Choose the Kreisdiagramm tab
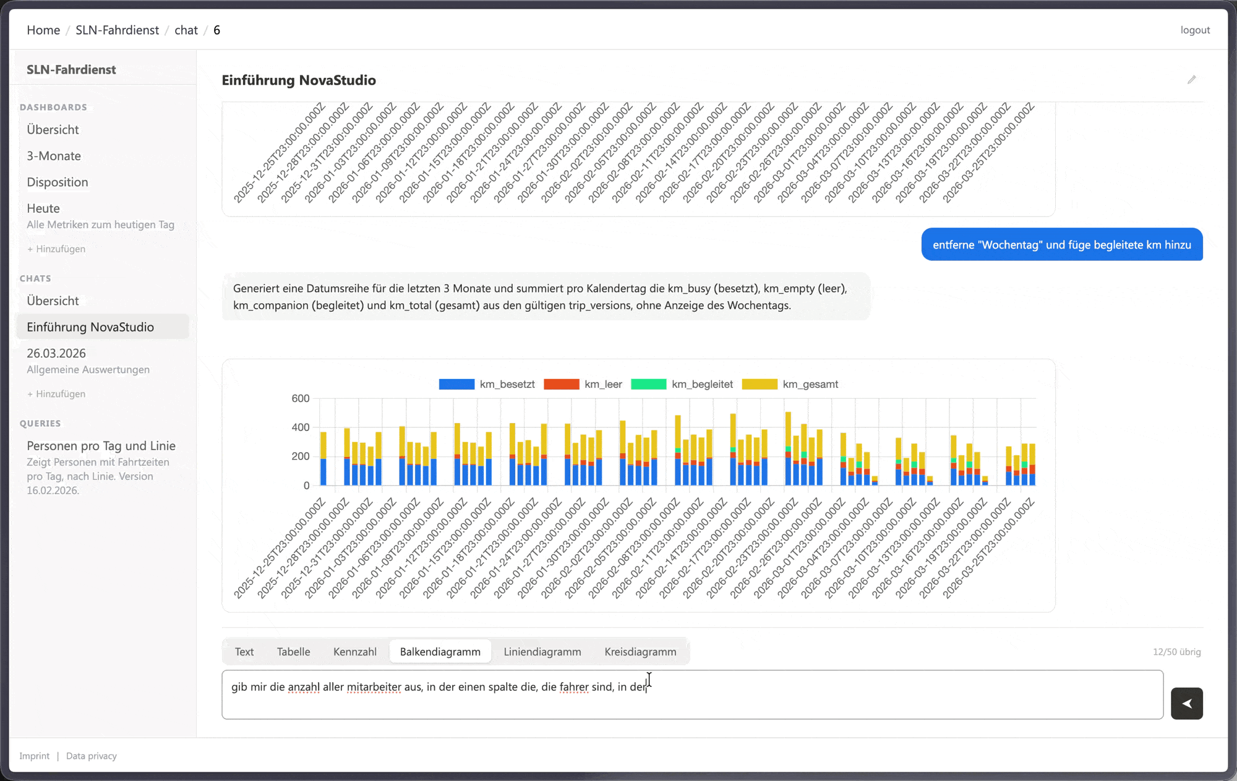Image resolution: width=1237 pixels, height=781 pixels. pyautogui.click(x=640, y=652)
